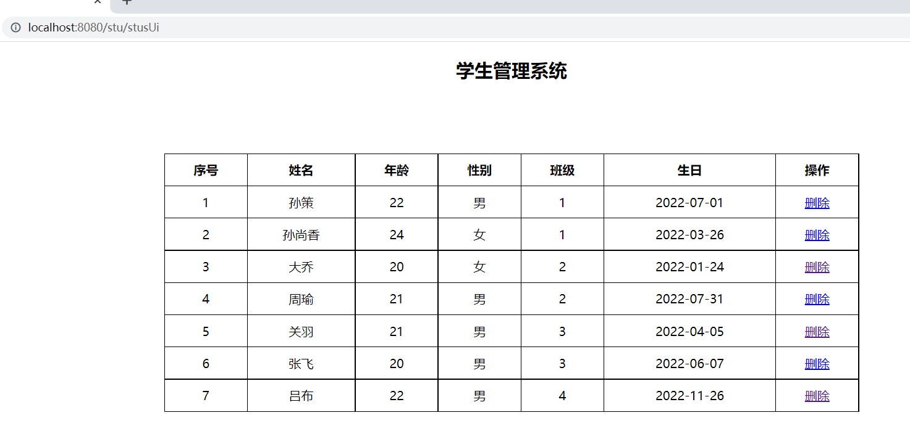Click the 删除 link for 孙策
The width and height of the screenshot is (910, 447).
point(817,202)
